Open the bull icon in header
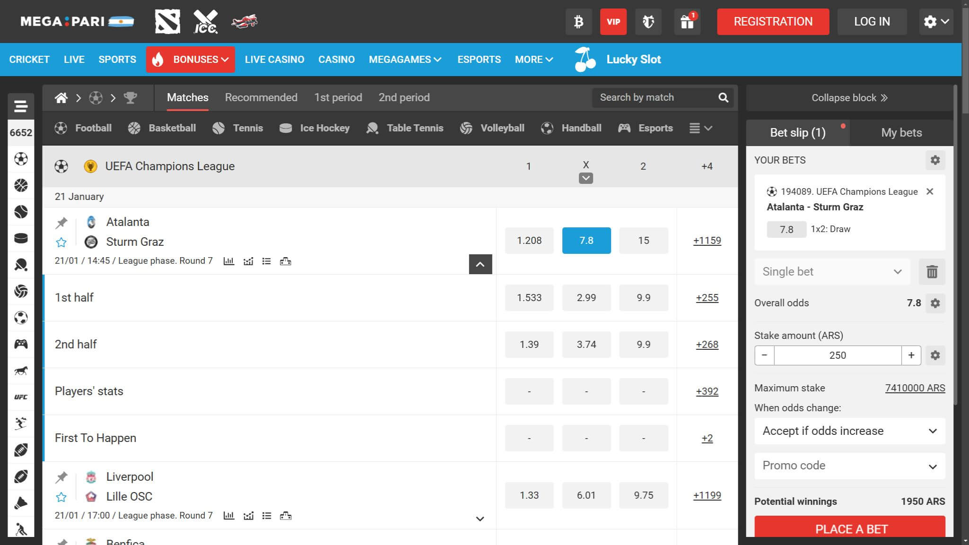This screenshot has height=545, width=969. [x=648, y=22]
